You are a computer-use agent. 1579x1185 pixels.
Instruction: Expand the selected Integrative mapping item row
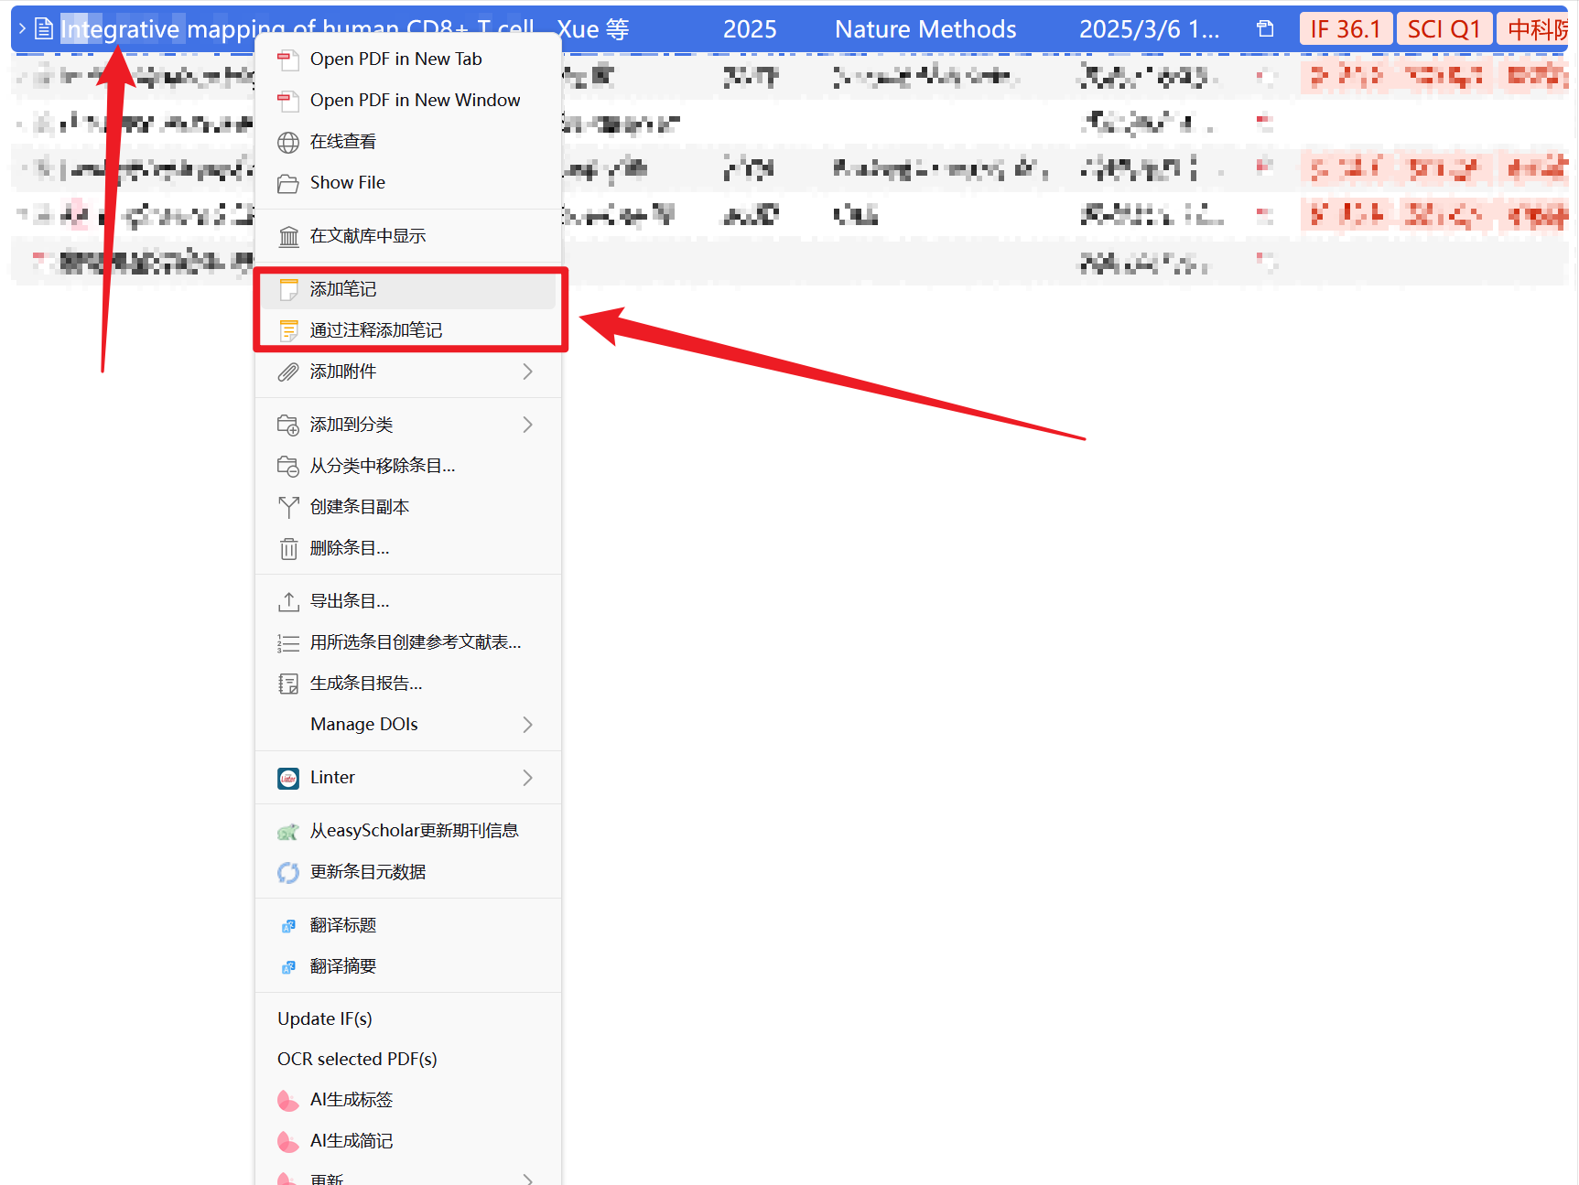22,29
